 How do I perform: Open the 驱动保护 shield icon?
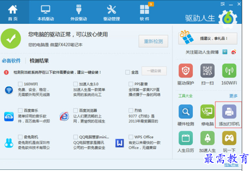[x=186, y=70]
